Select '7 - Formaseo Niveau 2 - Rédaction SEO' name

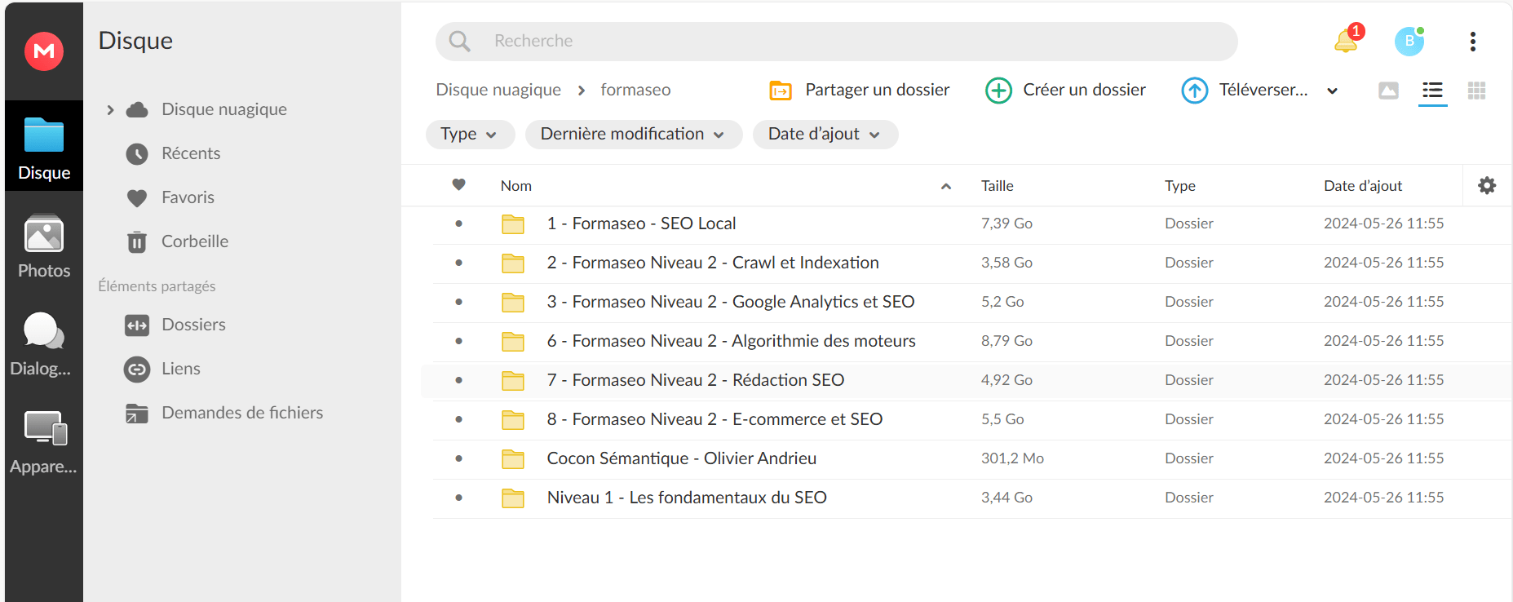(696, 380)
